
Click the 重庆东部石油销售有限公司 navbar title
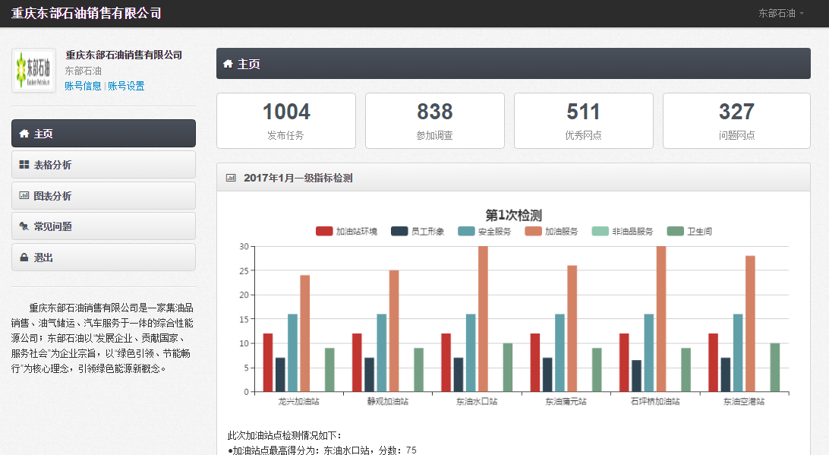coord(87,13)
